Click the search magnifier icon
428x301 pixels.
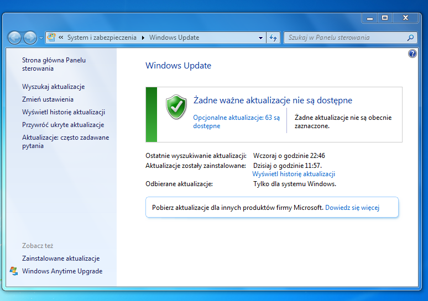[x=410, y=38]
